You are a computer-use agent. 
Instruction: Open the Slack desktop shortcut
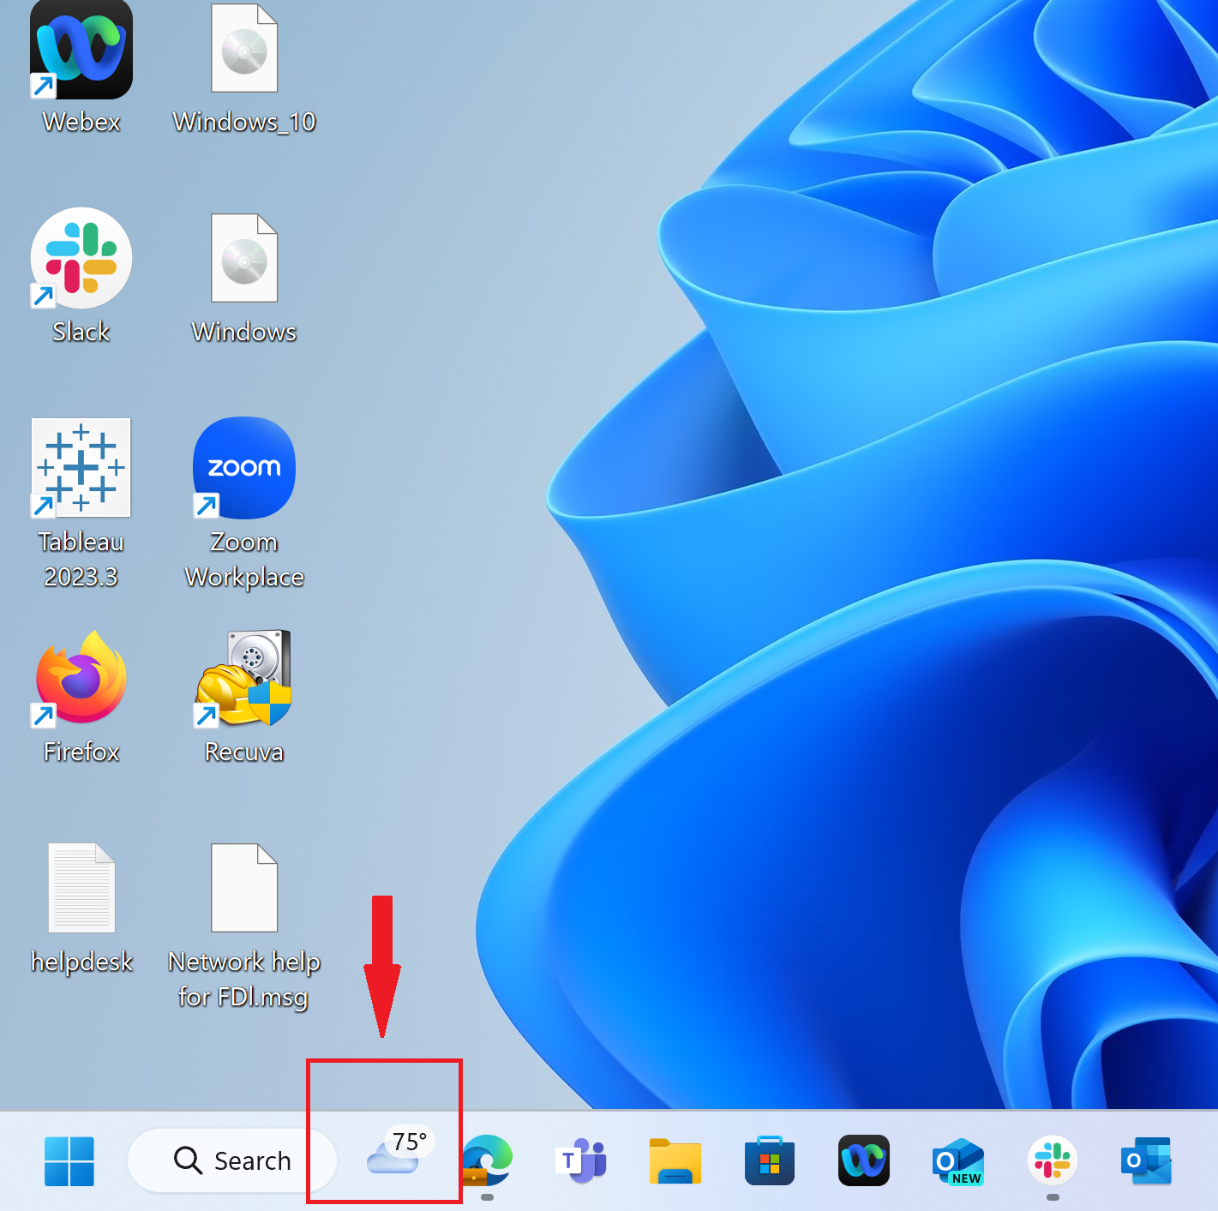pyautogui.click(x=81, y=260)
